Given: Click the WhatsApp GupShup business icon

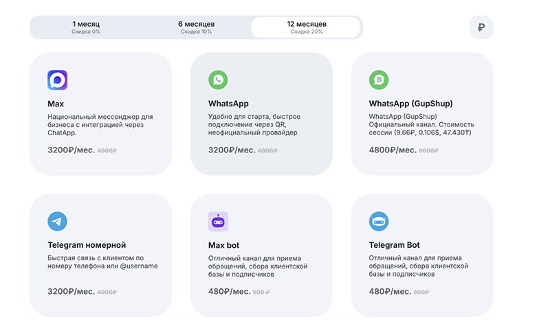Looking at the screenshot, I should (x=379, y=80).
